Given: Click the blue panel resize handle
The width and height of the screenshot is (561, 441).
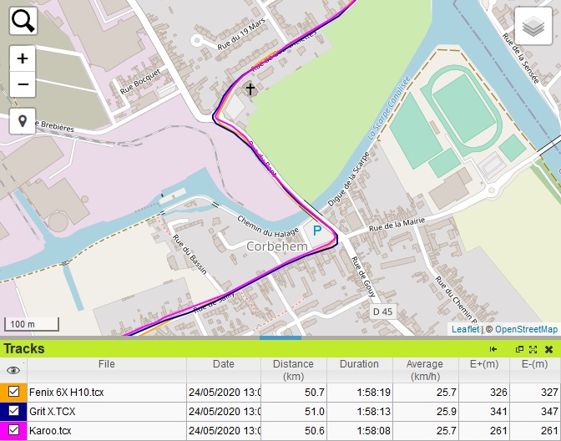Looking at the screenshot, I should click(x=280, y=338).
